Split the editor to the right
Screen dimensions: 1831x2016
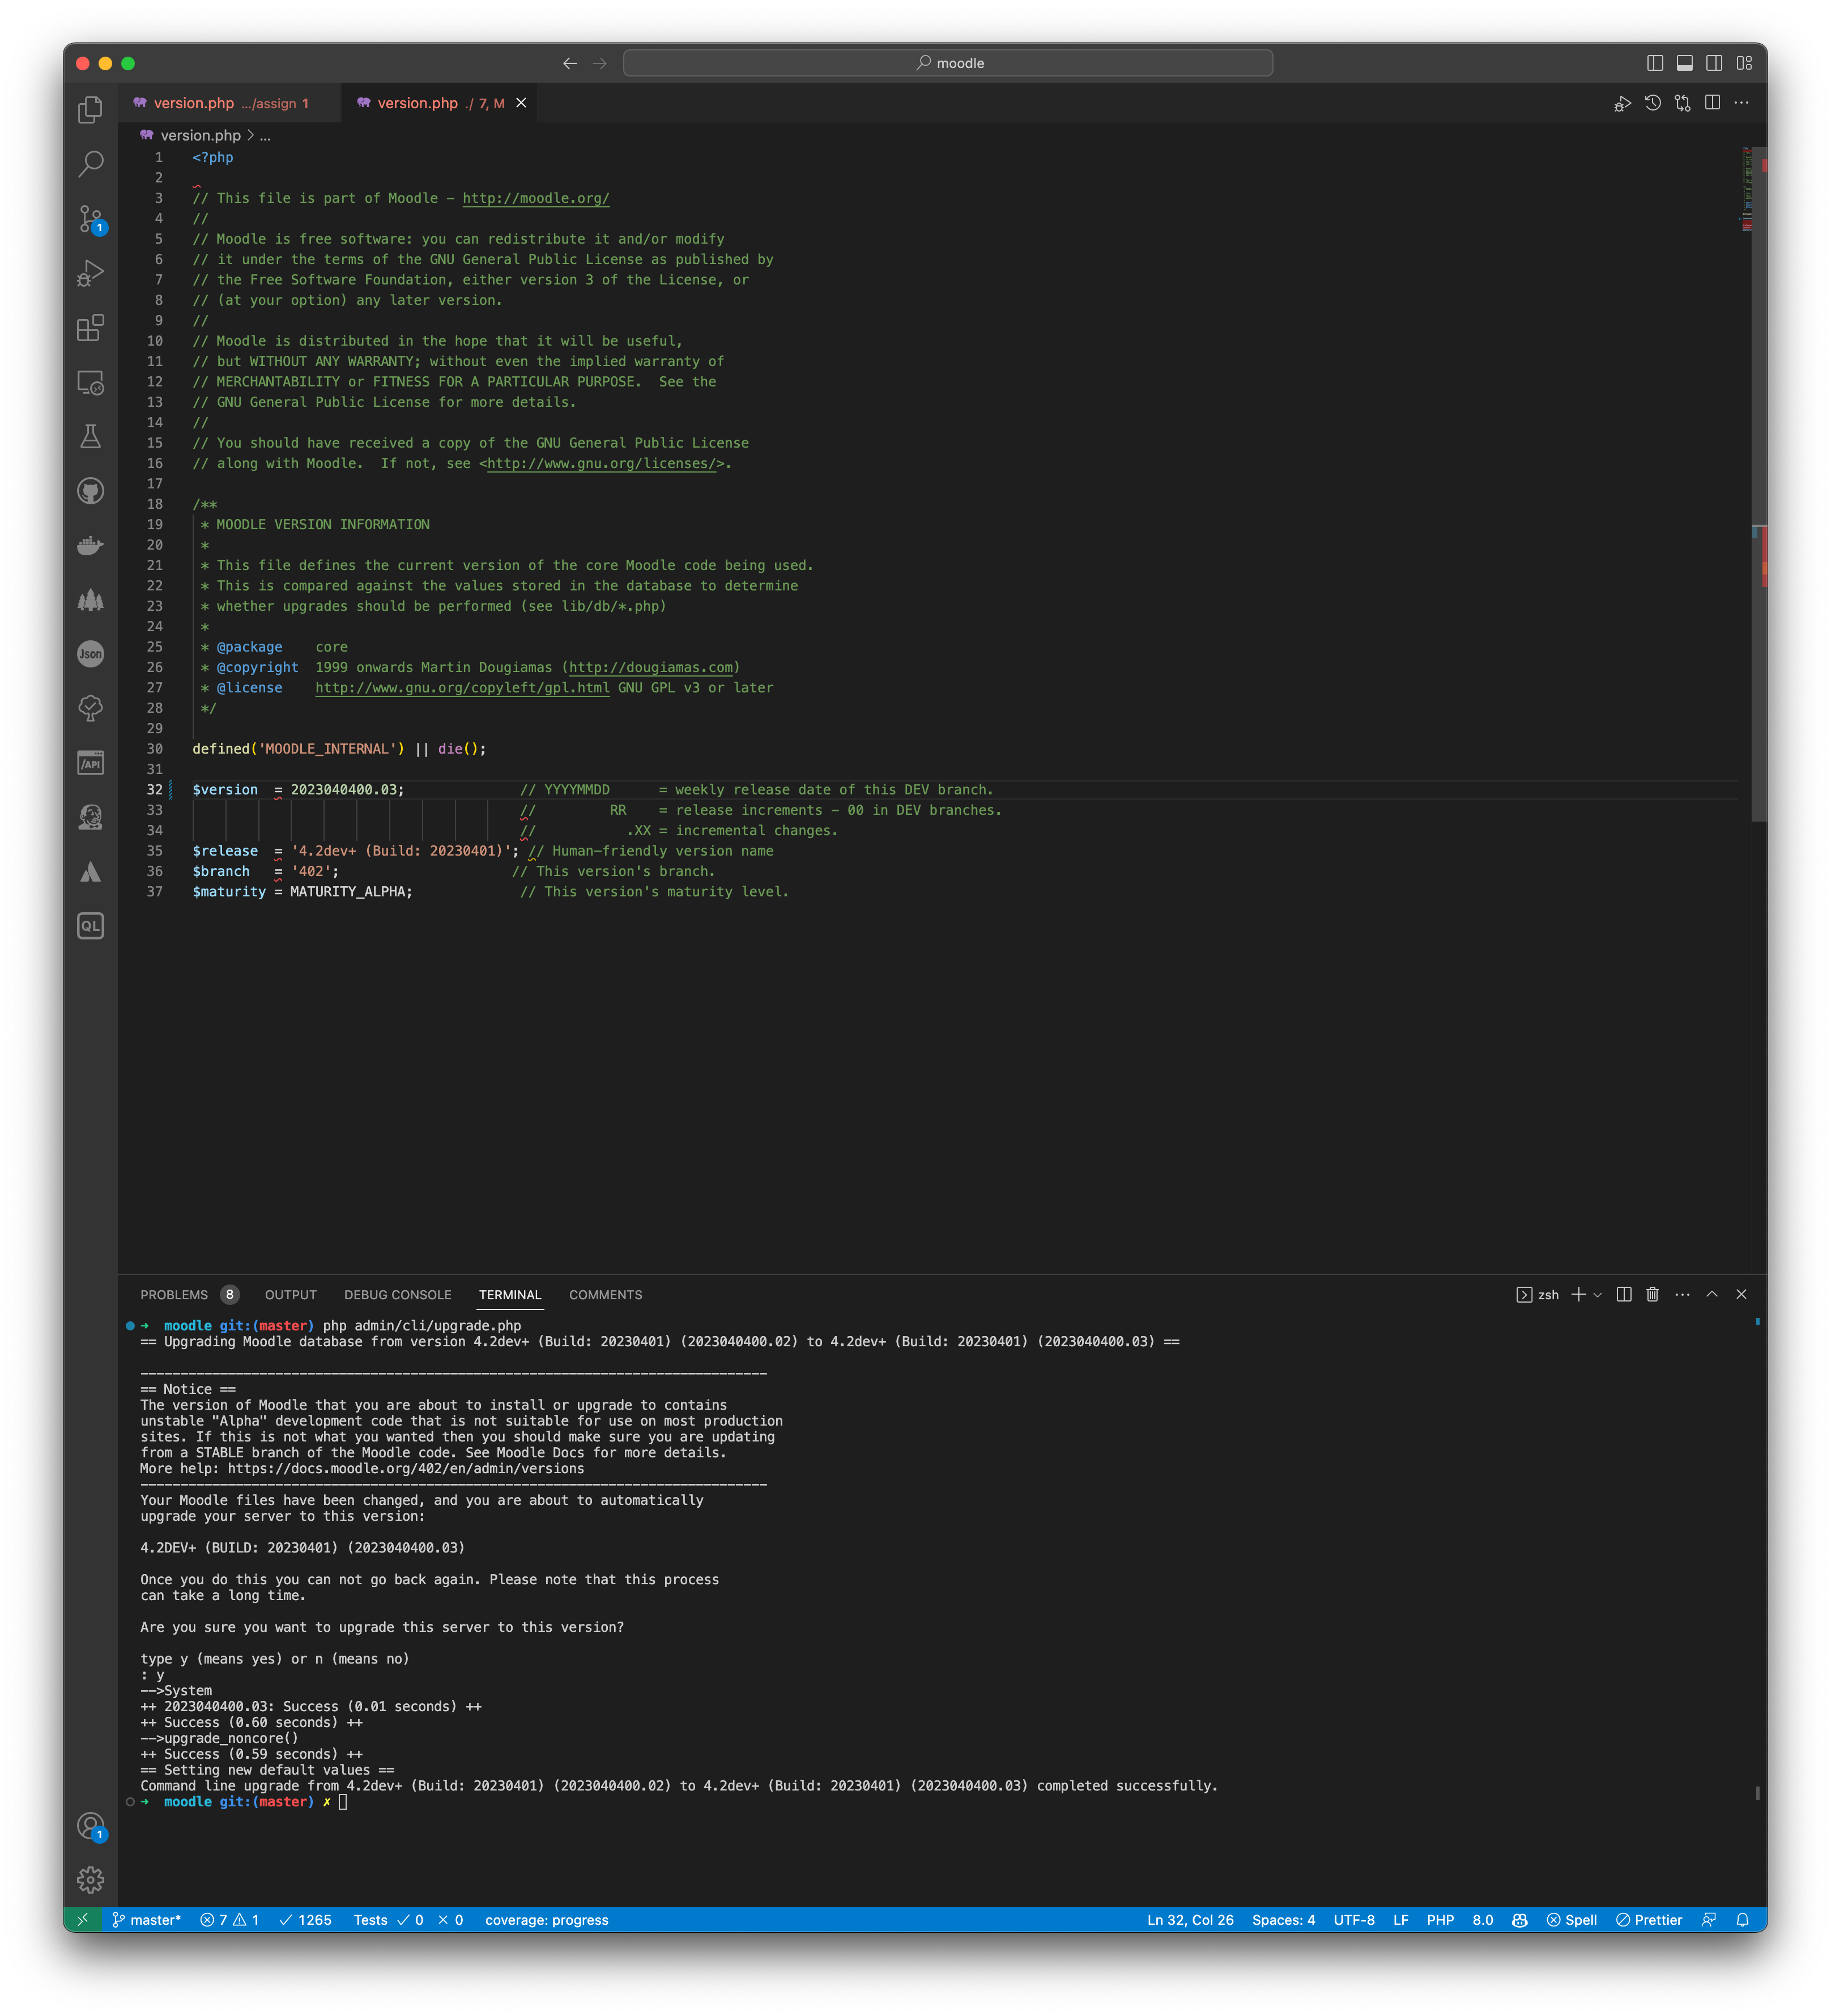point(1713,103)
